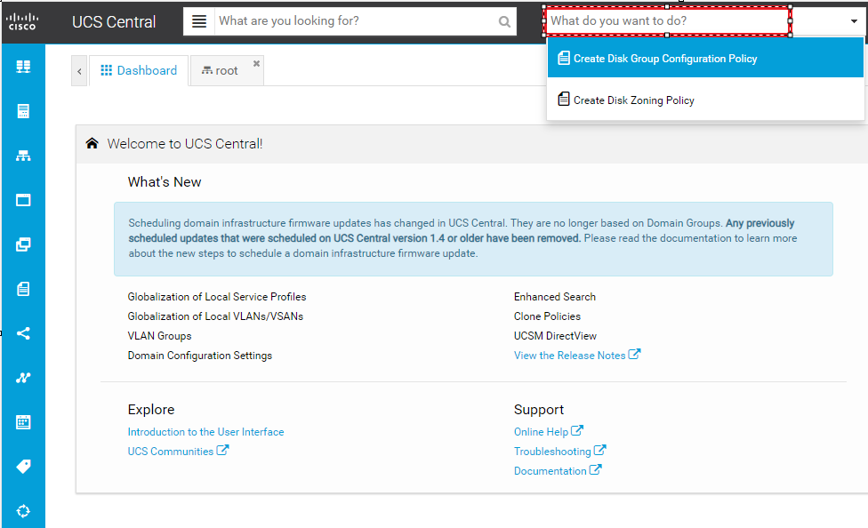Open the calendar schedules icon in sidebar

23,421
